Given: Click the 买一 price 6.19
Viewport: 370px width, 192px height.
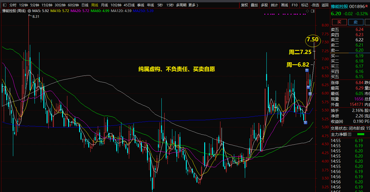Looking at the screenshot, I should (359, 56).
